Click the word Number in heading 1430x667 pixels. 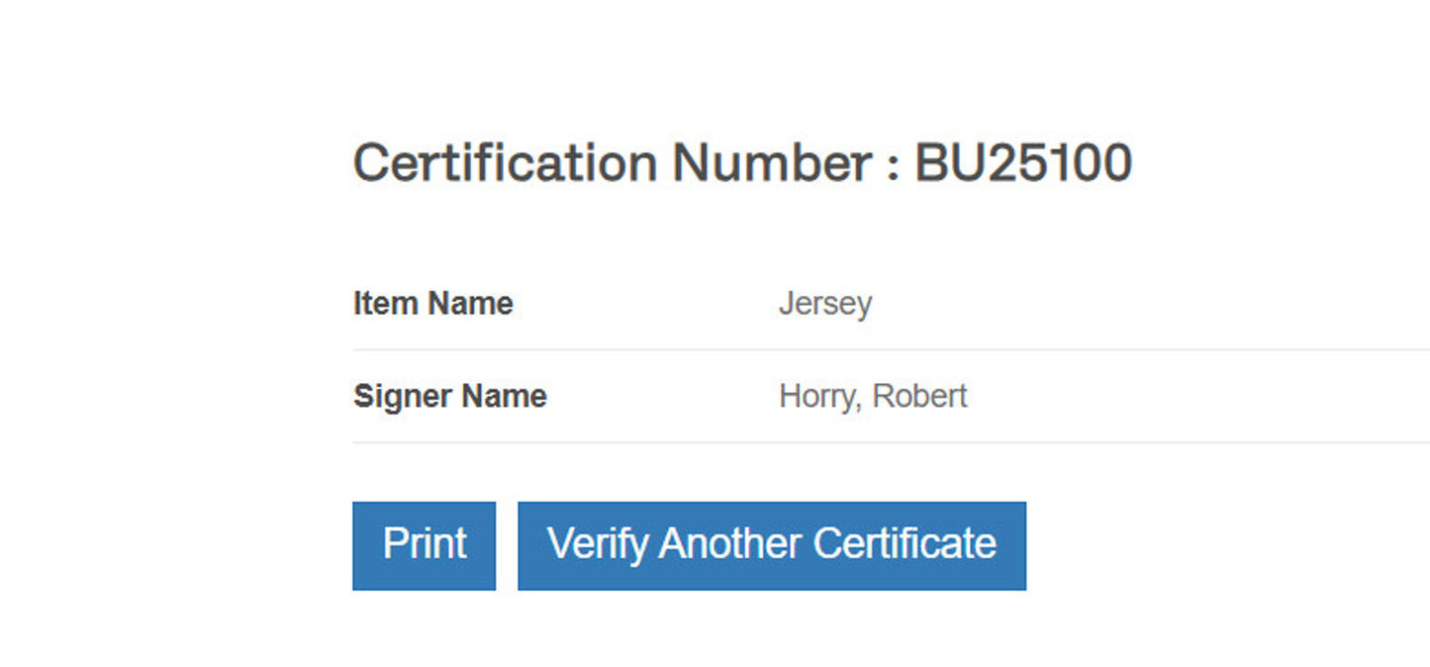point(772,163)
